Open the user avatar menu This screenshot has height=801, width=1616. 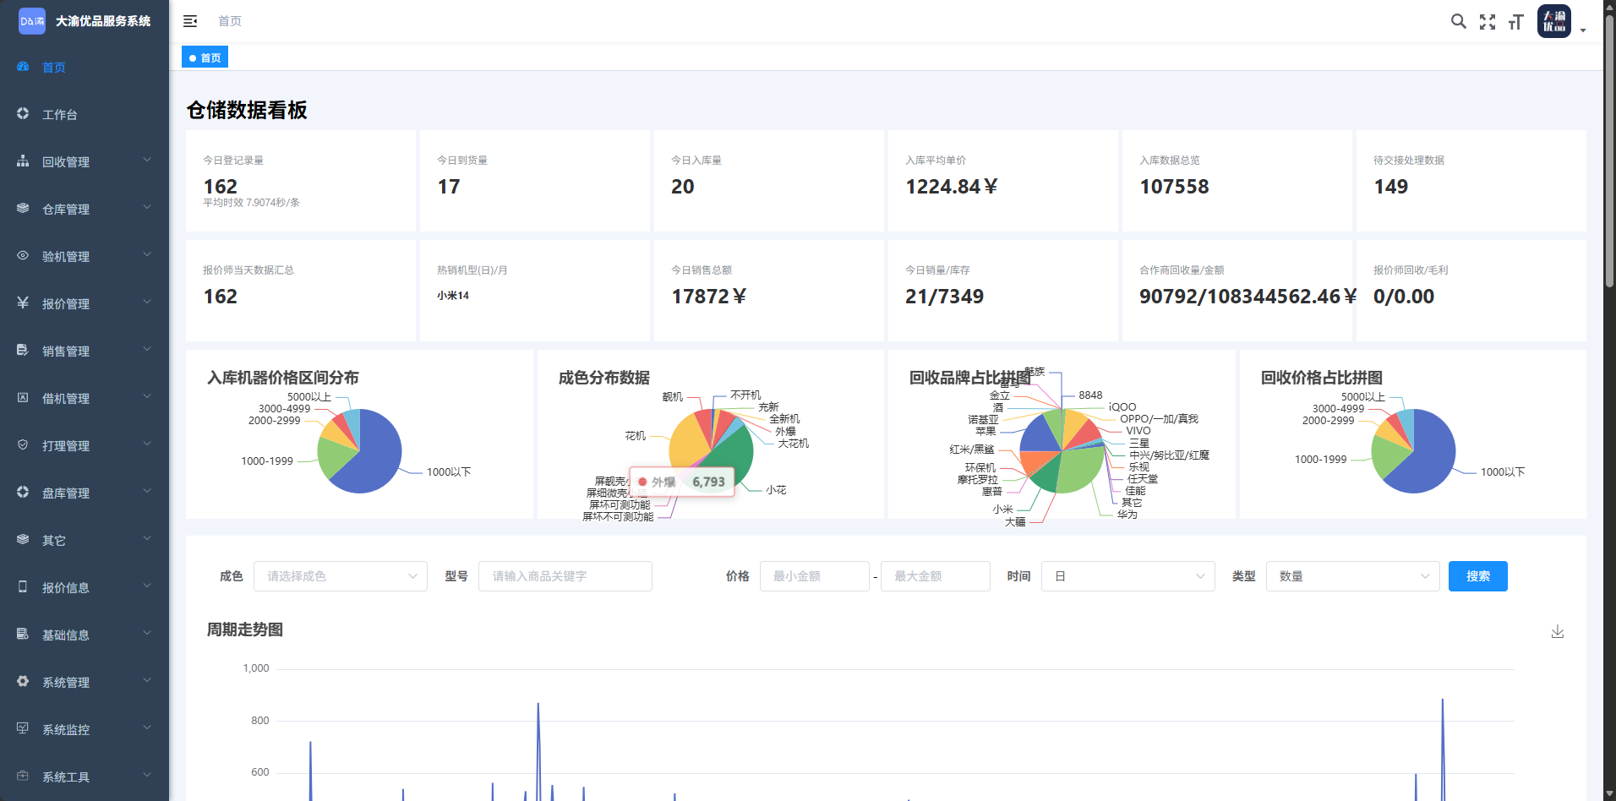pos(1554,21)
